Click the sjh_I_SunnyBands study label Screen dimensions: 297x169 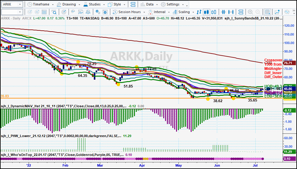(253, 18)
